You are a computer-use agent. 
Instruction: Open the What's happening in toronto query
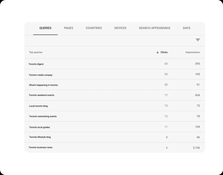point(44,85)
